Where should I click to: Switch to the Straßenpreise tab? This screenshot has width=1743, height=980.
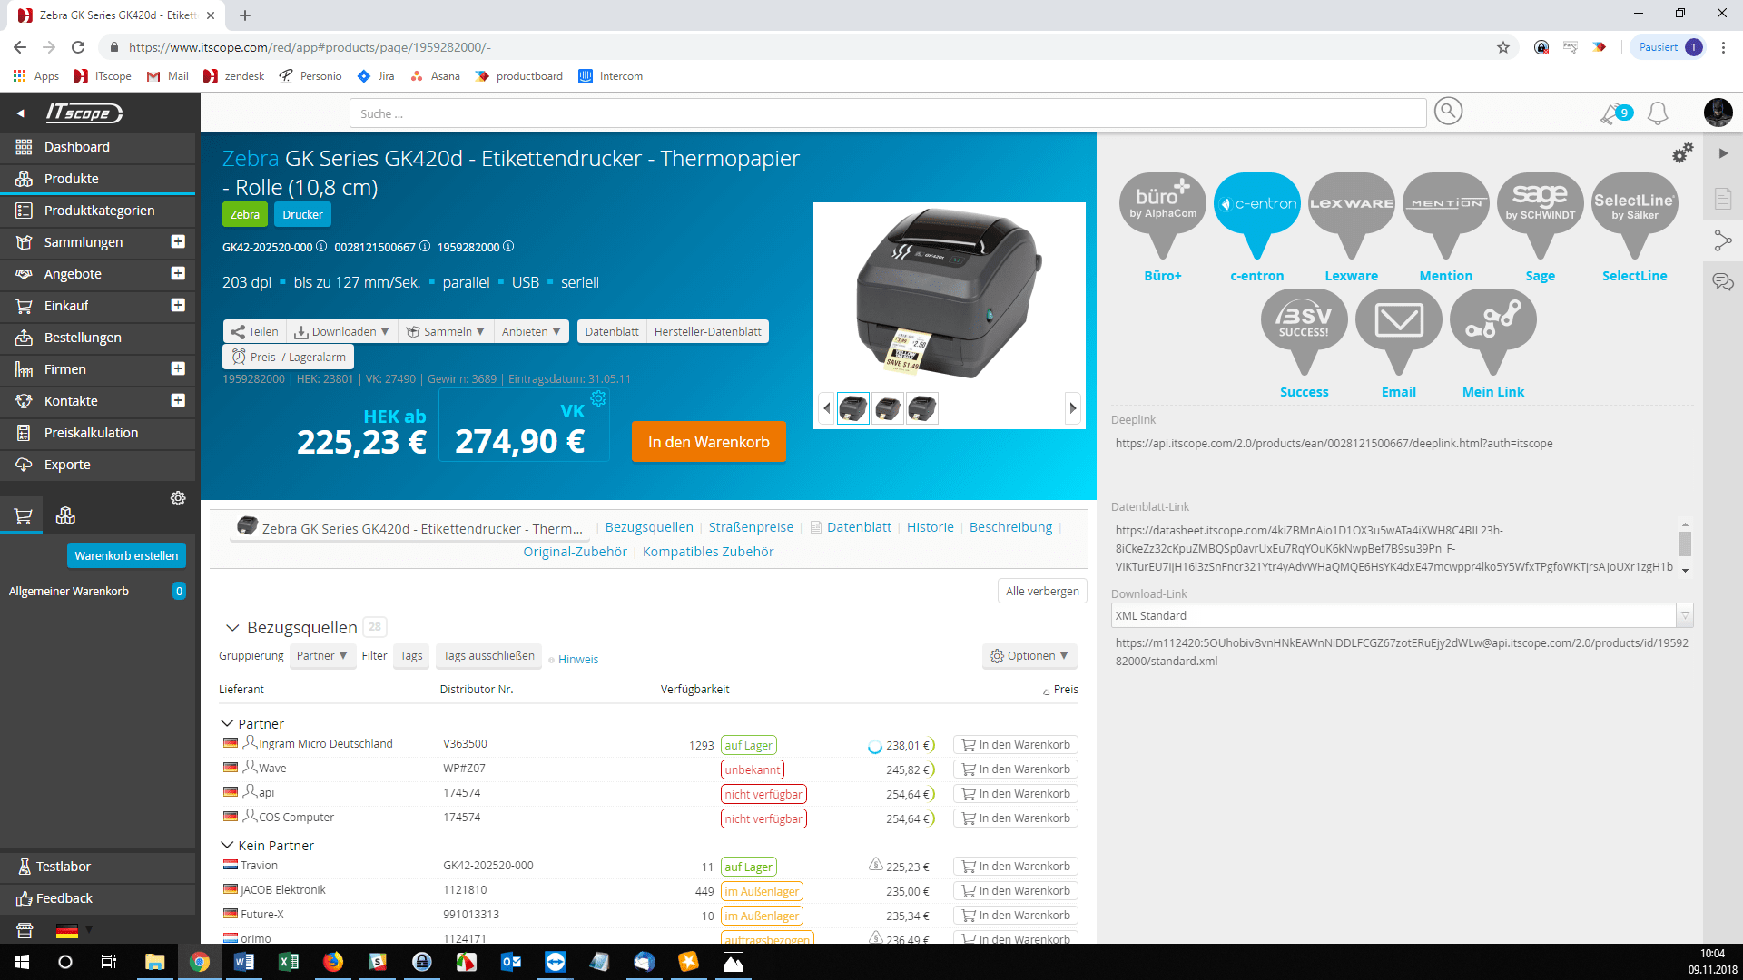point(751,526)
